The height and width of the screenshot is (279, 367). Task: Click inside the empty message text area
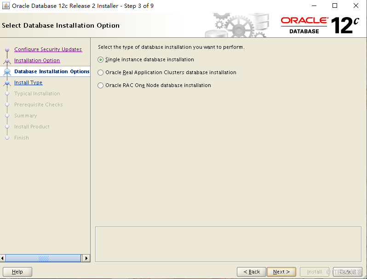[x=228, y=244]
